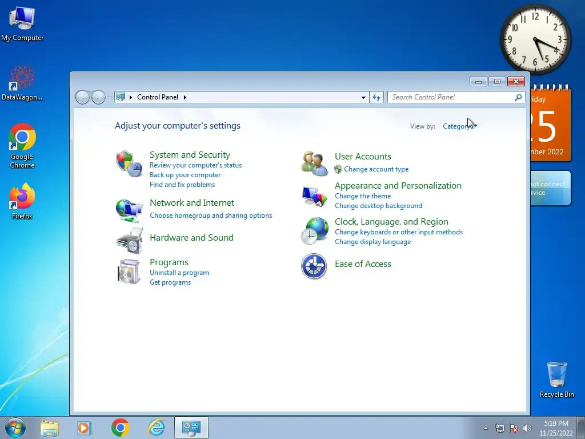Expand the arrow before Control Panel breadcrumb

point(131,97)
